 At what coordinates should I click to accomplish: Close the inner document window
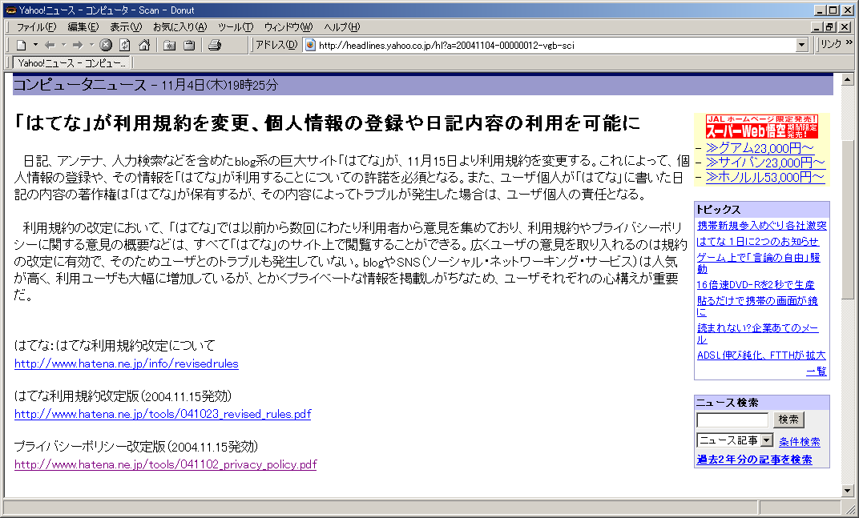(845, 27)
